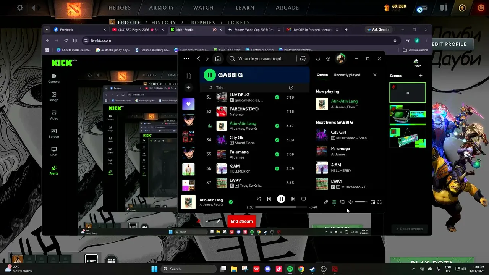Image resolution: width=489 pixels, height=275 pixels.
Task: Open a new Chrome tab
Action: (x=346, y=29)
